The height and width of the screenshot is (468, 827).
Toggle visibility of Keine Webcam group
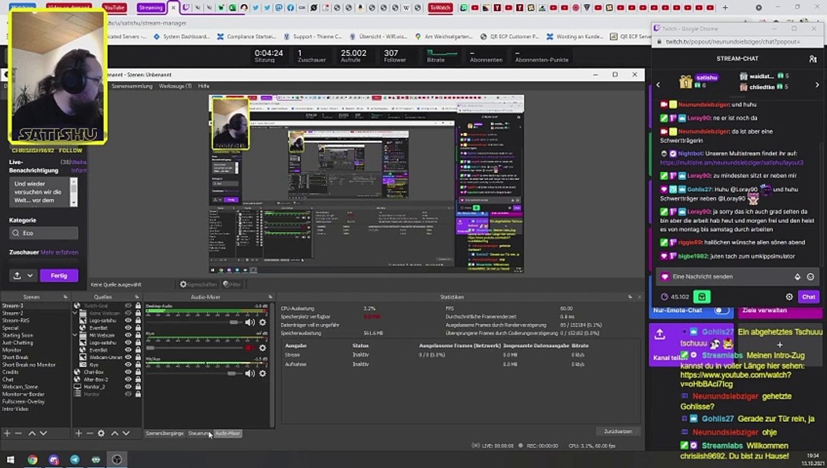click(x=128, y=313)
